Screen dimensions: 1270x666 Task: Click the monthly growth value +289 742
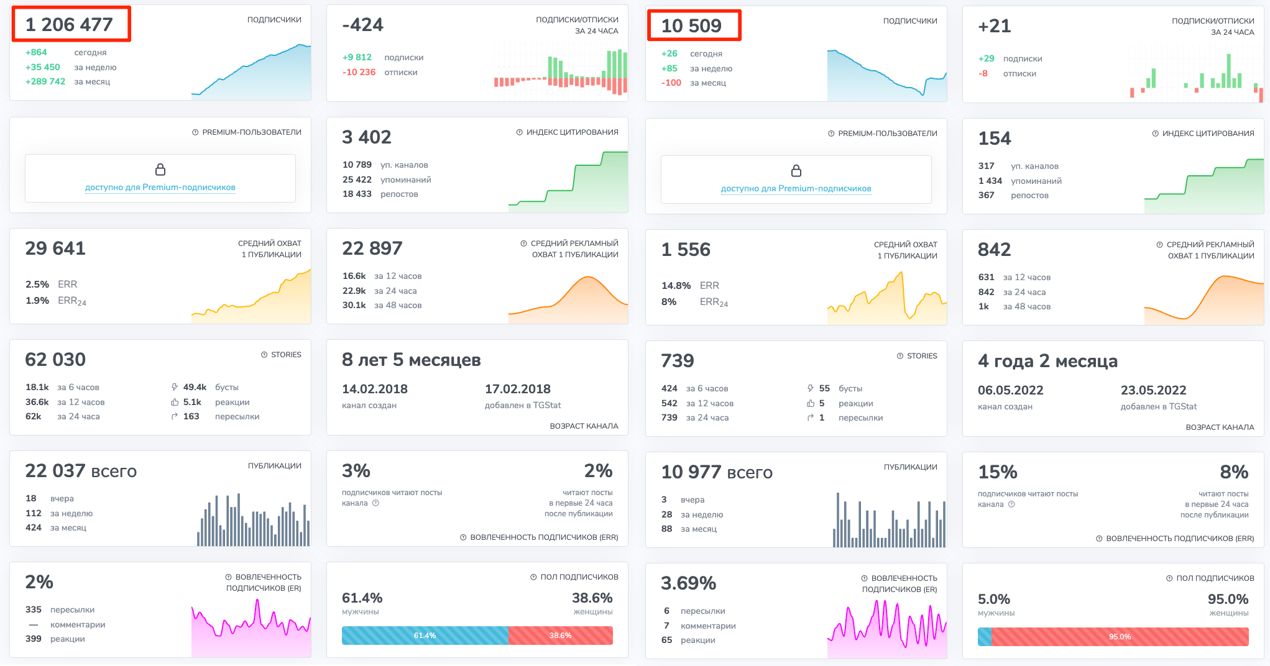click(x=45, y=81)
